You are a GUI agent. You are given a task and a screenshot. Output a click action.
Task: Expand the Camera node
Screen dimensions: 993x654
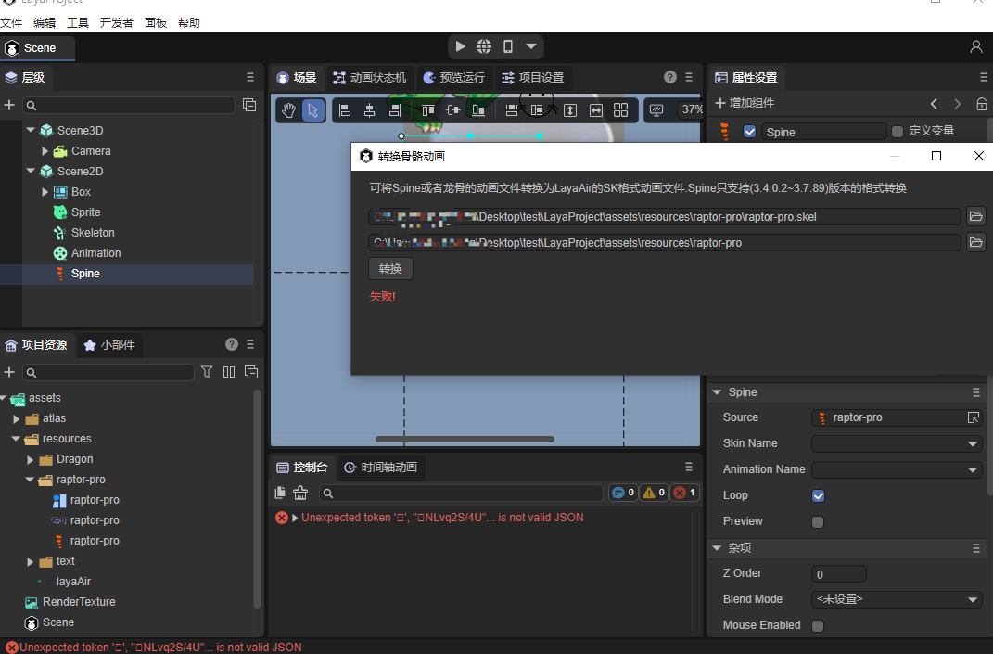click(x=45, y=151)
